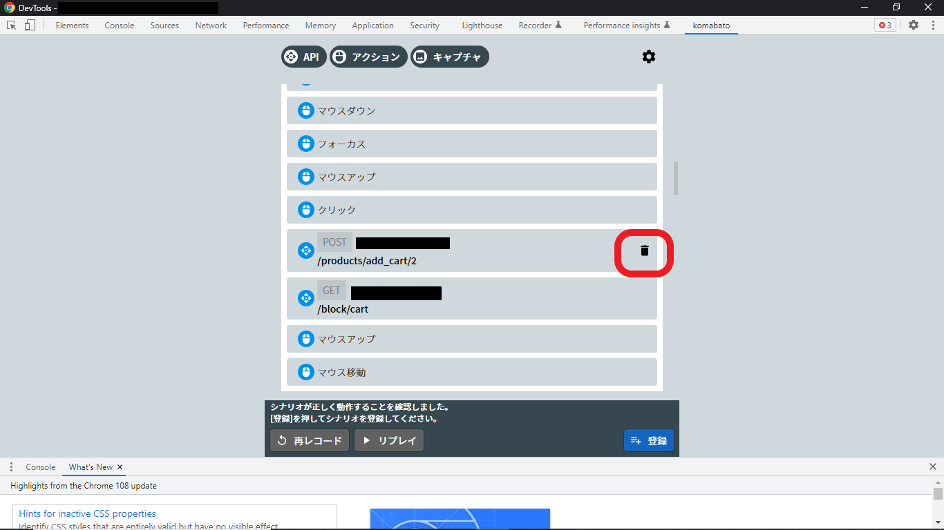This screenshot has height=530, width=944.
Task: Click the POST method label
Action: [334, 242]
